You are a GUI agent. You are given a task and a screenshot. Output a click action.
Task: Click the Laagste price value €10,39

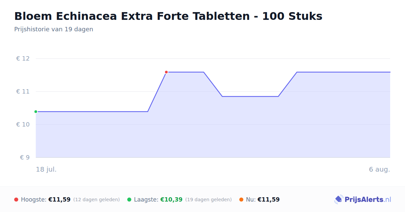[171, 200]
